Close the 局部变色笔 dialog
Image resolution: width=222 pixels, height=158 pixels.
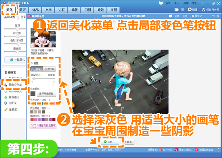218,16
